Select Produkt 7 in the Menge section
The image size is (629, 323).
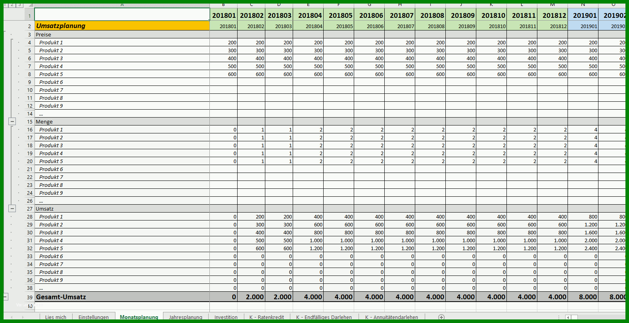[x=122, y=177]
